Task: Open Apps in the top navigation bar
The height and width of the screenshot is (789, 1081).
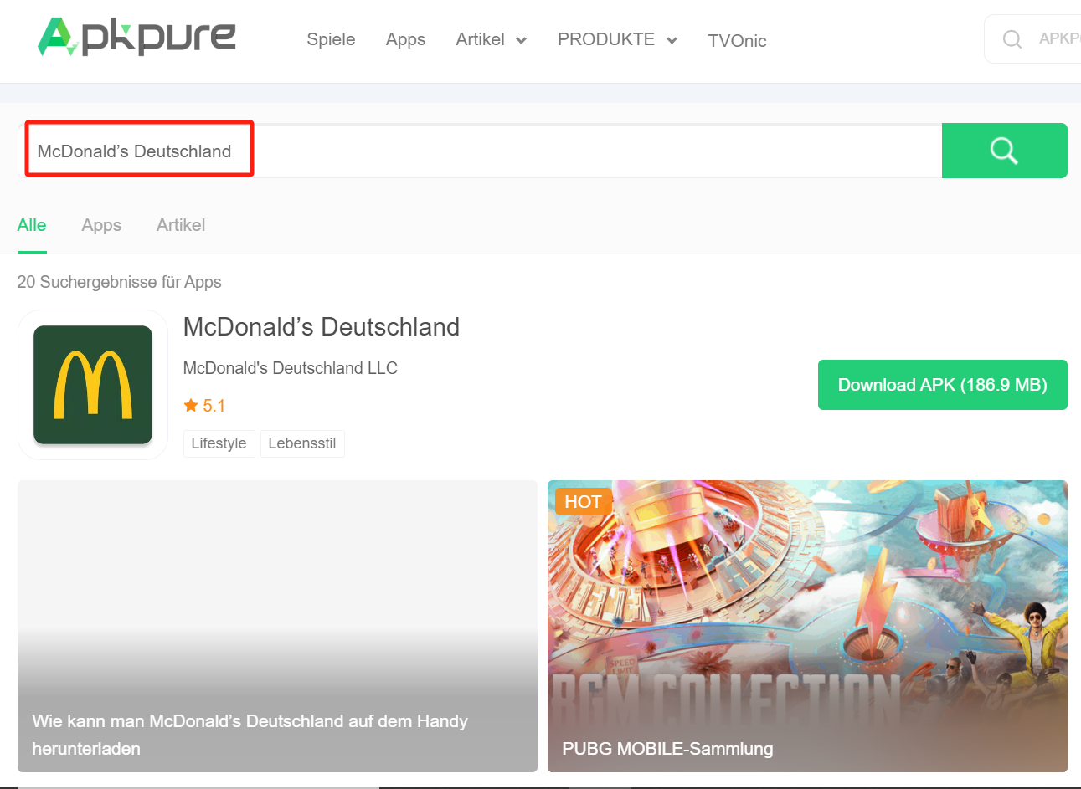Action: coord(405,39)
